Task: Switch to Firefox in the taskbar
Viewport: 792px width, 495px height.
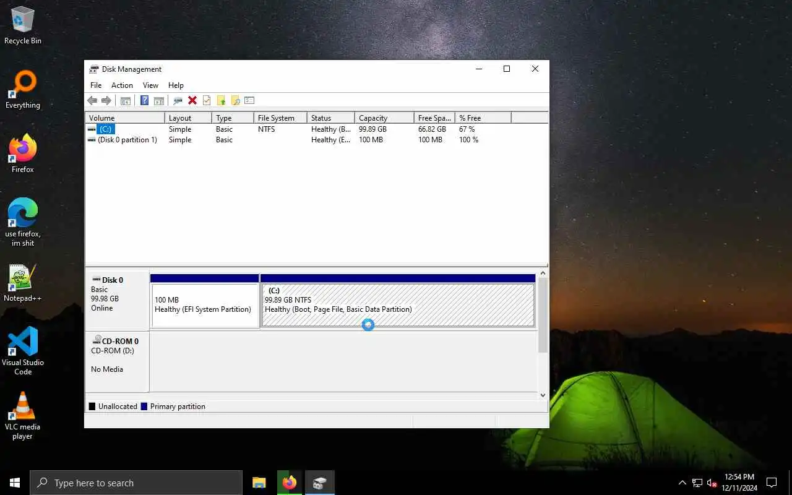Action: pos(289,483)
